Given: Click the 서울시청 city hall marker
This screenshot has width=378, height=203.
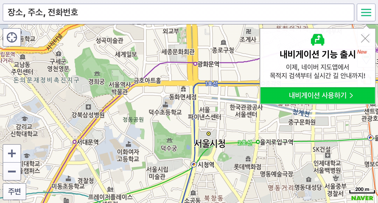Looking at the screenshot, I should (x=208, y=134).
